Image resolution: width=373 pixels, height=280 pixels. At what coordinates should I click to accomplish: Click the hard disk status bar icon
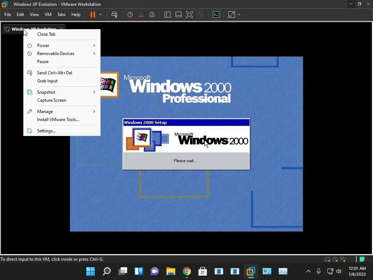click(327, 259)
